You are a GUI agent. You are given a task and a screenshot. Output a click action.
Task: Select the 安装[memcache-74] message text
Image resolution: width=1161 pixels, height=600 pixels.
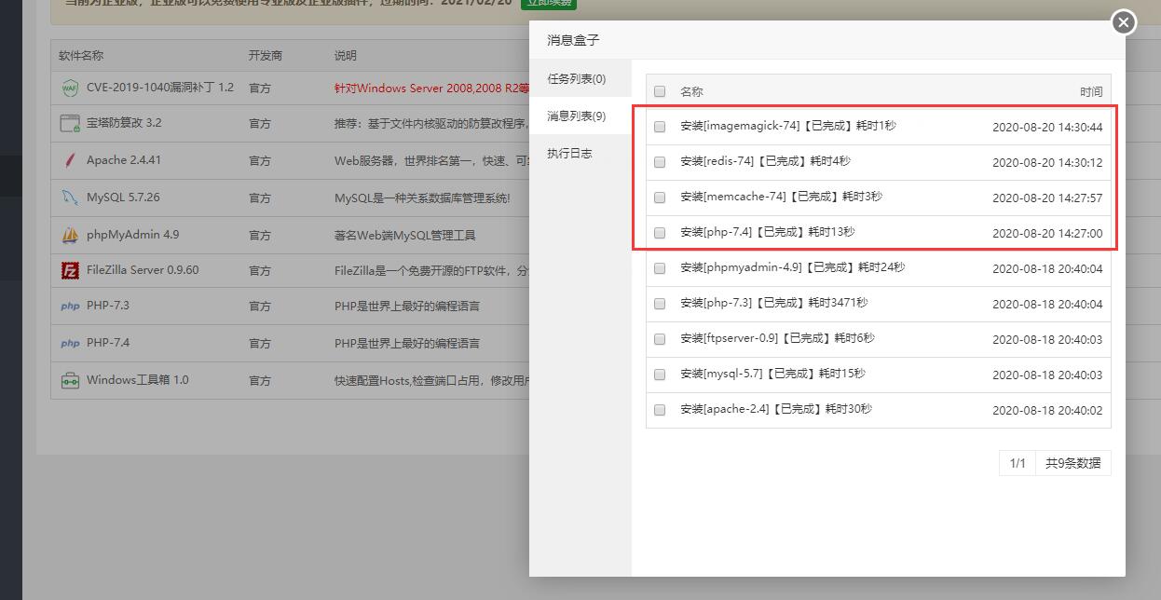coord(781,197)
